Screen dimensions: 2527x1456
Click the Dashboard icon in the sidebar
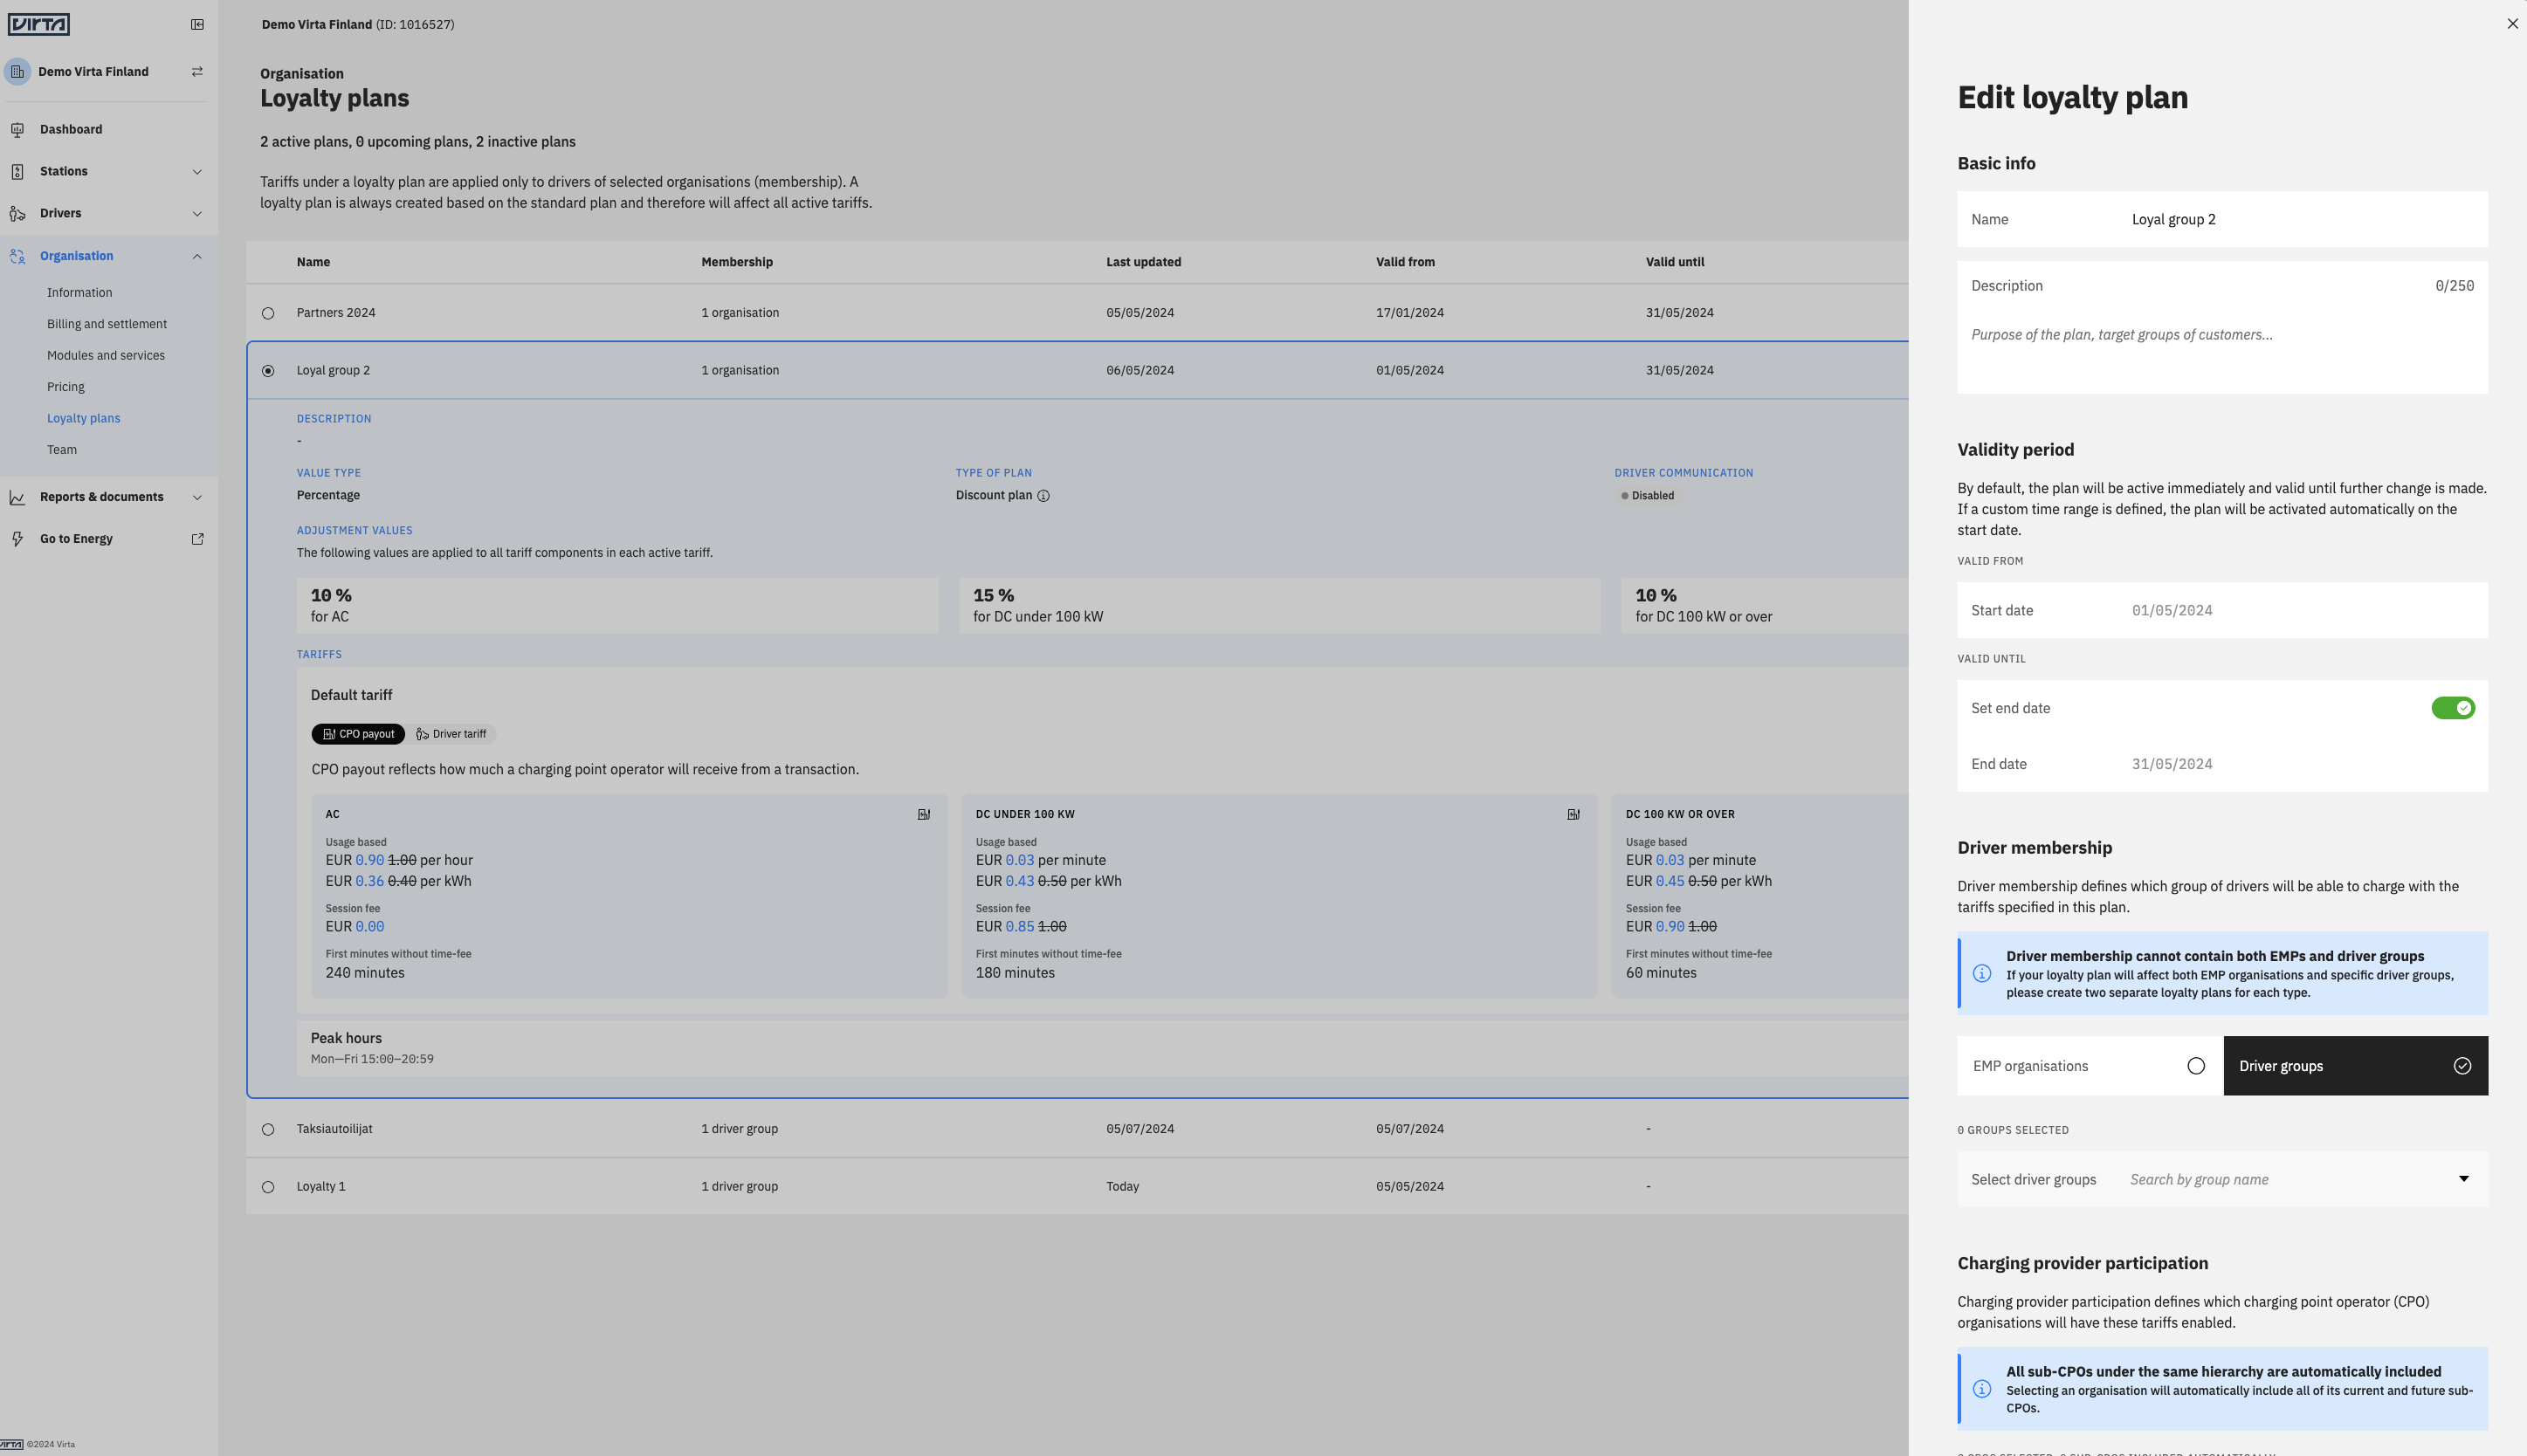click(x=17, y=129)
